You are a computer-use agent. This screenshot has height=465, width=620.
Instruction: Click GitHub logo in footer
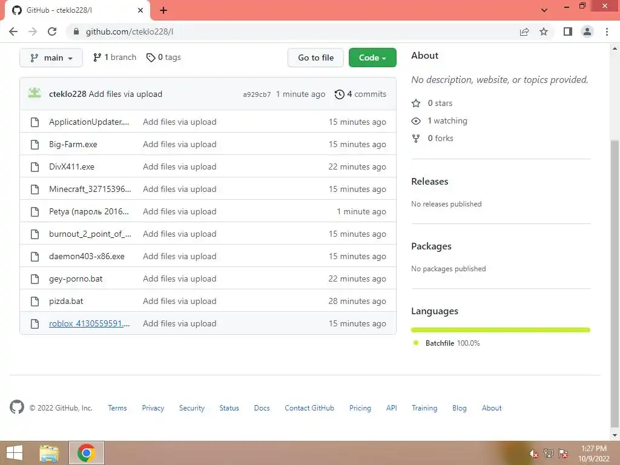pos(16,407)
